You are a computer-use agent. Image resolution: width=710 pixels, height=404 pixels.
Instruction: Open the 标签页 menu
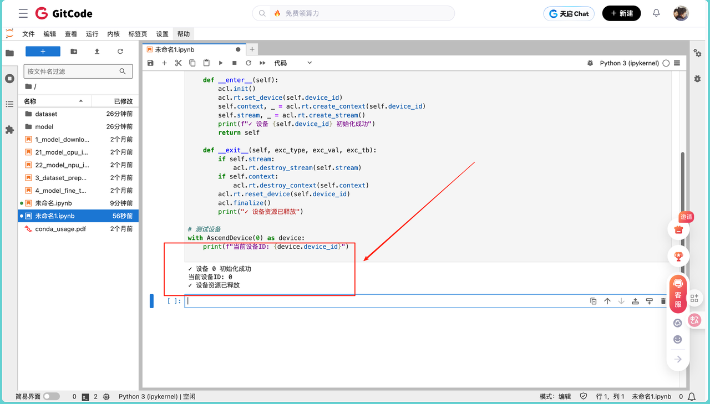tap(138, 34)
